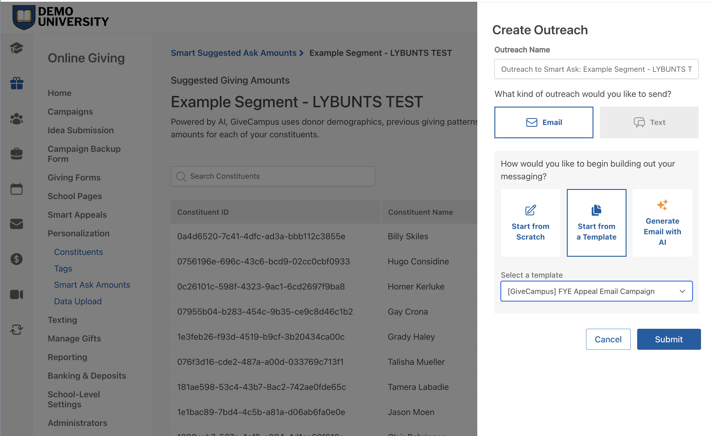Click the Smart Suggested Ask Amounts breadcrumb
The image size is (714, 436).
233,53
